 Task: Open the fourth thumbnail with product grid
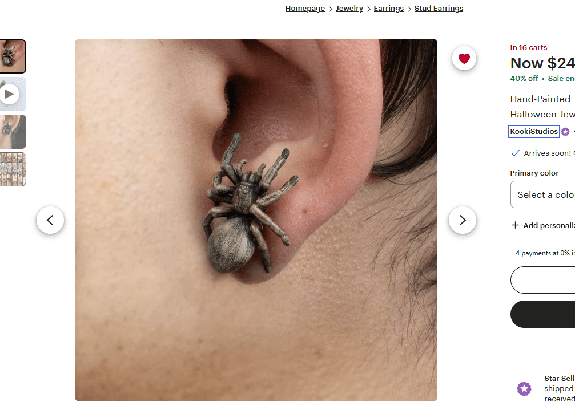pos(13,169)
